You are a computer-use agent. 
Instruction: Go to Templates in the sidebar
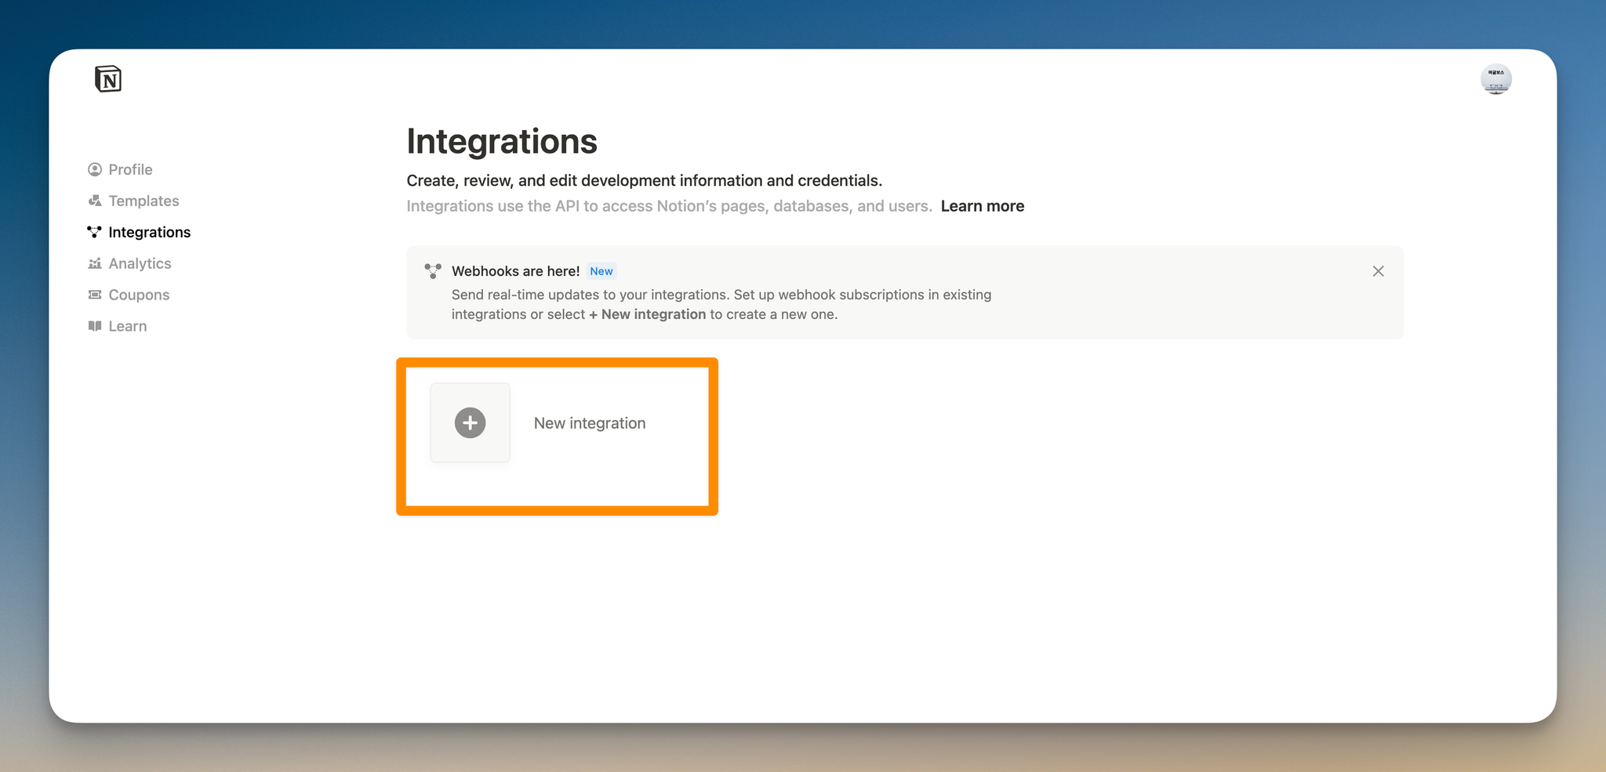[134, 201]
